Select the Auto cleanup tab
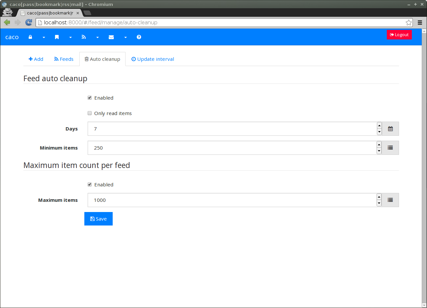This screenshot has width=427, height=308. 102,59
